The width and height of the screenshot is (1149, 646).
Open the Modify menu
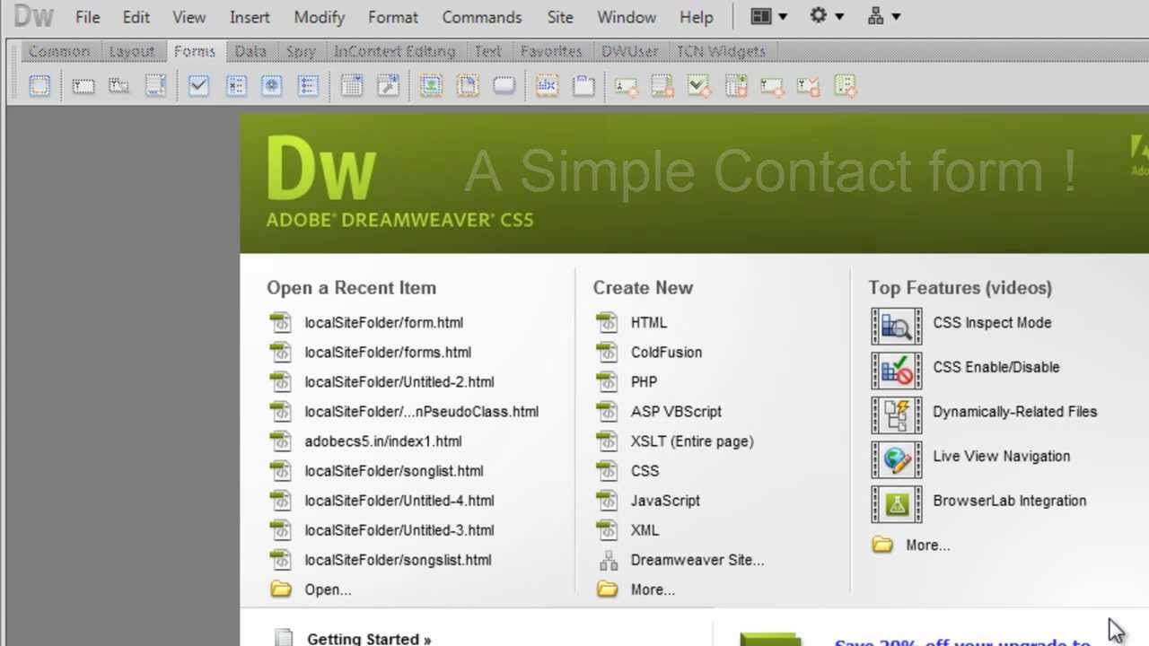(x=320, y=17)
